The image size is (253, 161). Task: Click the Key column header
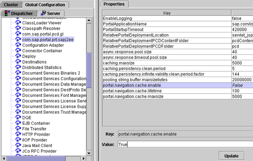click(x=167, y=13)
